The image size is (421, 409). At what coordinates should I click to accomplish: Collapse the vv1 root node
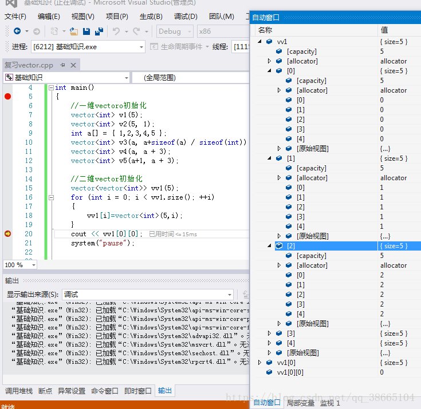259,42
